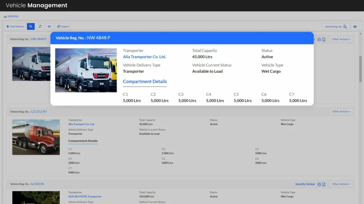Click the Add Vehicle button
The height and width of the screenshot is (204, 364).
click(15, 27)
